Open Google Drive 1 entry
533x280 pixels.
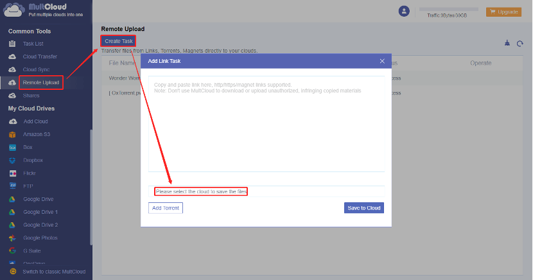click(x=40, y=212)
